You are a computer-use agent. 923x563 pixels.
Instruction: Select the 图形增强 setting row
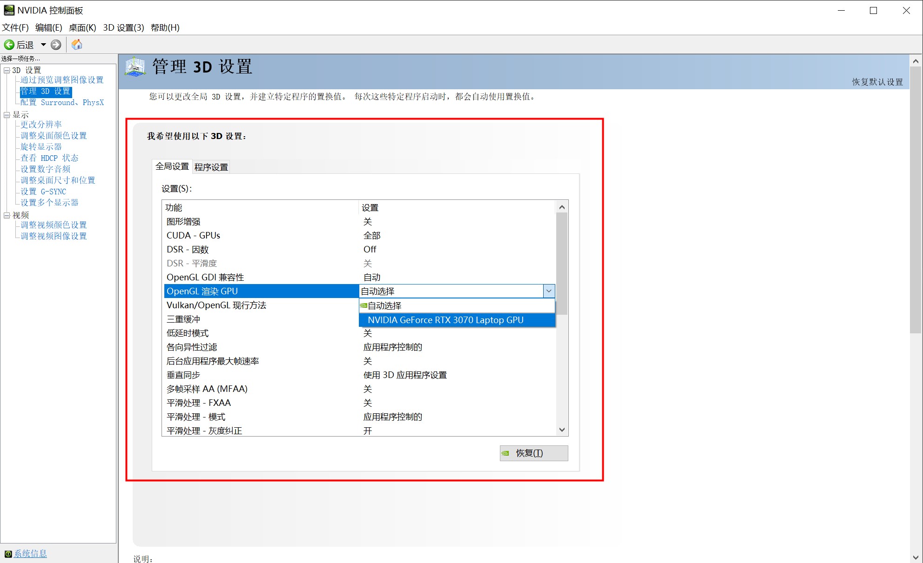click(x=359, y=222)
